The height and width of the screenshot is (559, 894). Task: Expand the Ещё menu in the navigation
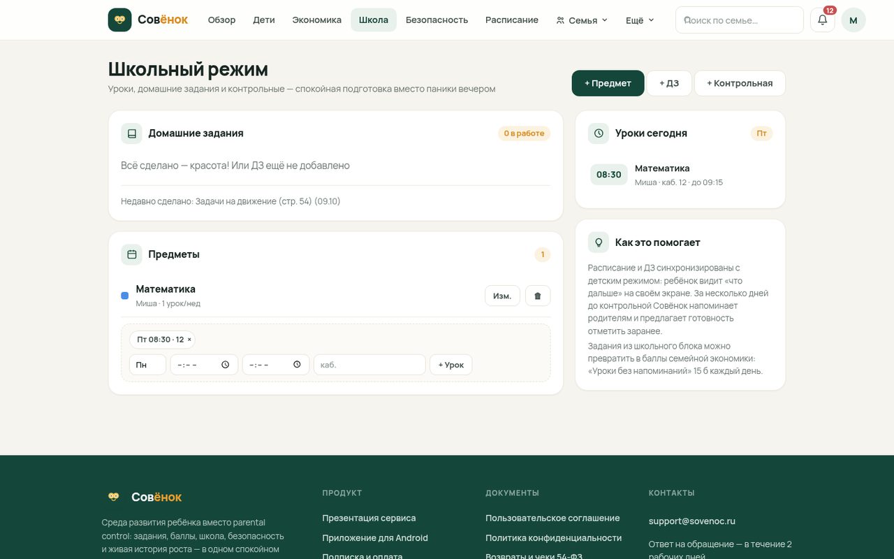point(640,20)
